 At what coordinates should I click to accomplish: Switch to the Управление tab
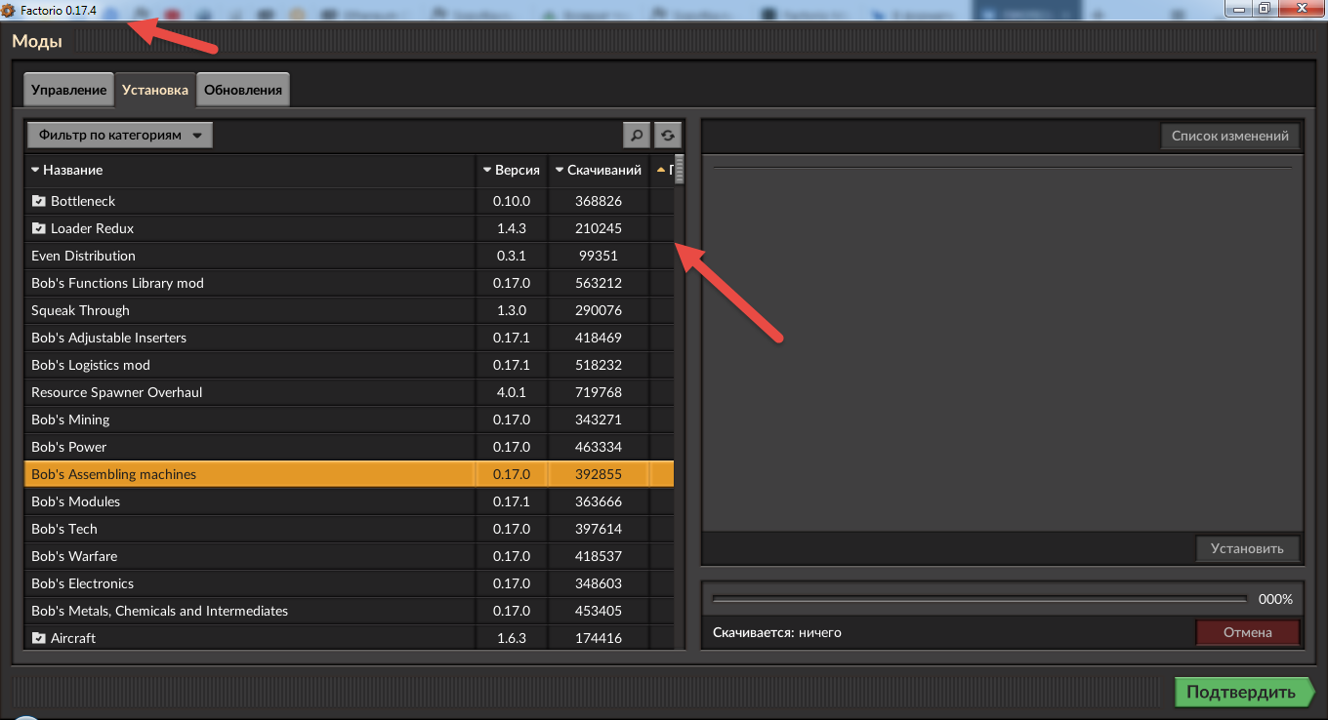click(x=68, y=90)
